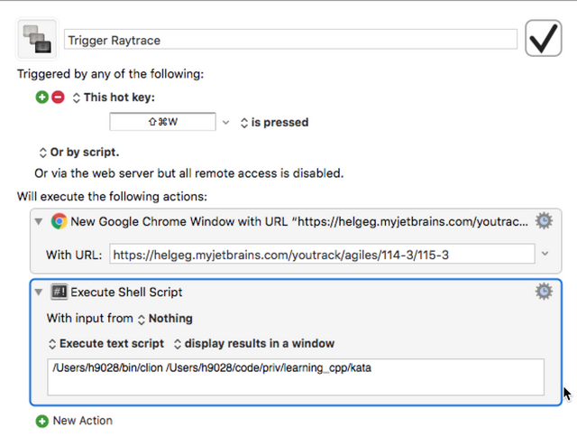Screen dimensions: 577x437
Task: Open gear menu of the Chrome action
Action: click(544, 220)
